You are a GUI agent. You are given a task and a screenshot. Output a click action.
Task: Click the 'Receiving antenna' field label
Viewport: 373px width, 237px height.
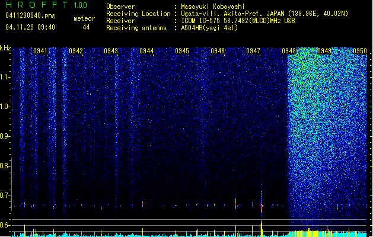pyautogui.click(x=136, y=28)
